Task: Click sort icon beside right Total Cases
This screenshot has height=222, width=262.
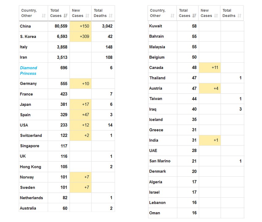Action: (x=194, y=16)
